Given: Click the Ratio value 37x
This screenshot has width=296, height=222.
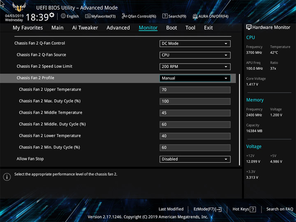Looking at the screenshot, I should click(x=273, y=69).
